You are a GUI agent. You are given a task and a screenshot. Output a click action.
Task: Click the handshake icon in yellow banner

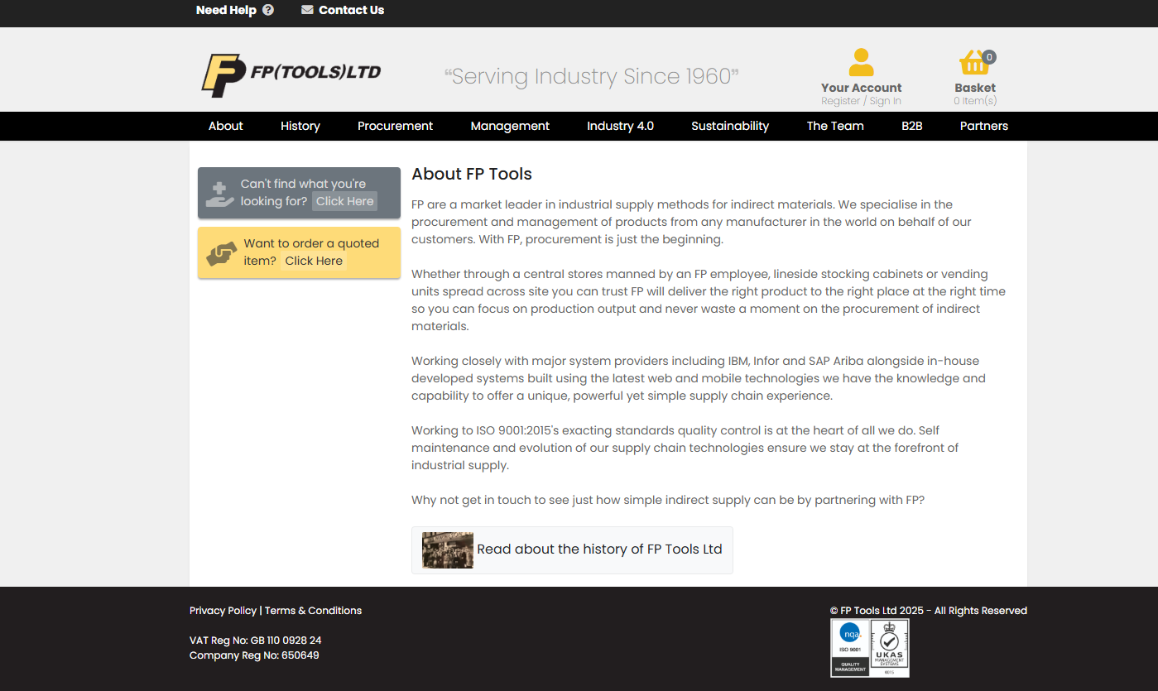(221, 252)
